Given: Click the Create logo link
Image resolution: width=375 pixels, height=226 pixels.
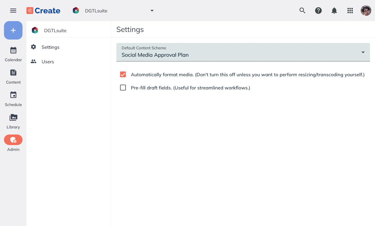Looking at the screenshot, I should 43,11.
